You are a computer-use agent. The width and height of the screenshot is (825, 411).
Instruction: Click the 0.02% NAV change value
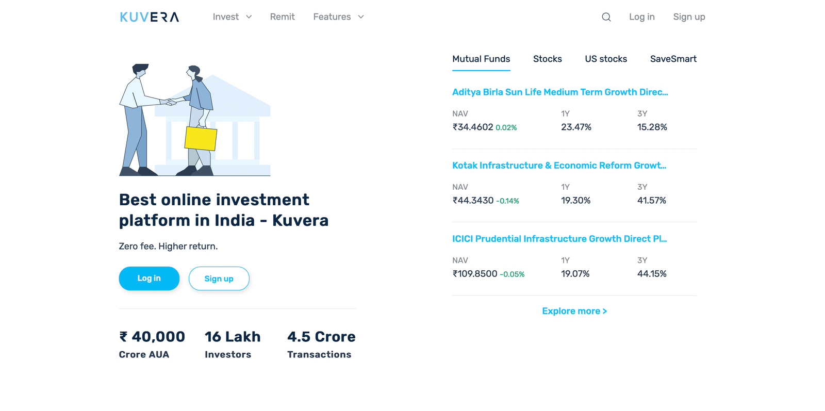506,128
